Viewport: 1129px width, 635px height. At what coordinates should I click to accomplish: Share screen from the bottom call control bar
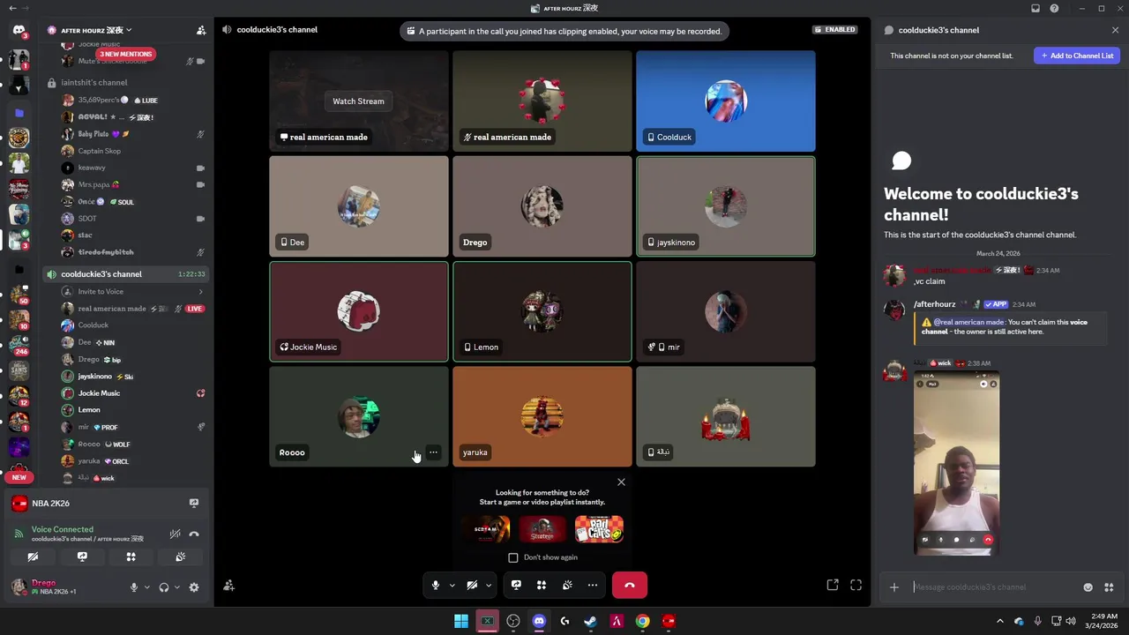[x=516, y=585]
